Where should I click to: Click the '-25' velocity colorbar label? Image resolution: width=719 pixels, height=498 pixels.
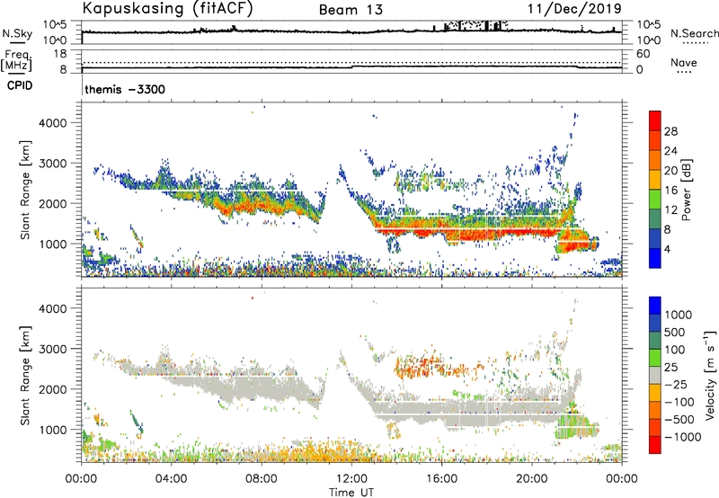(x=674, y=385)
